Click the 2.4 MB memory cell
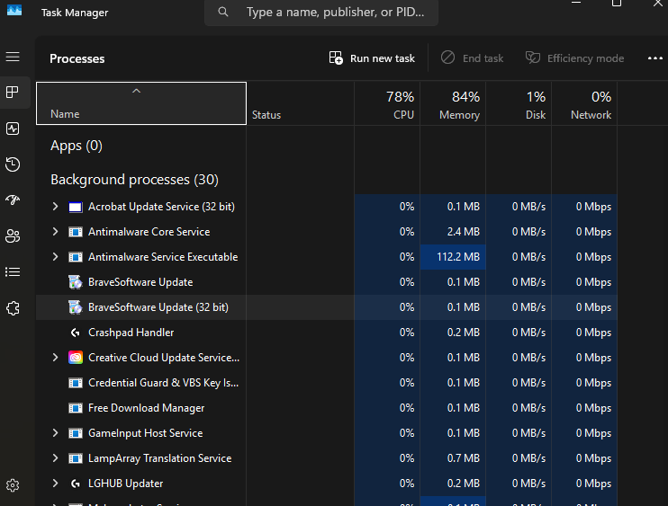This screenshot has height=506, width=668. tap(453, 232)
